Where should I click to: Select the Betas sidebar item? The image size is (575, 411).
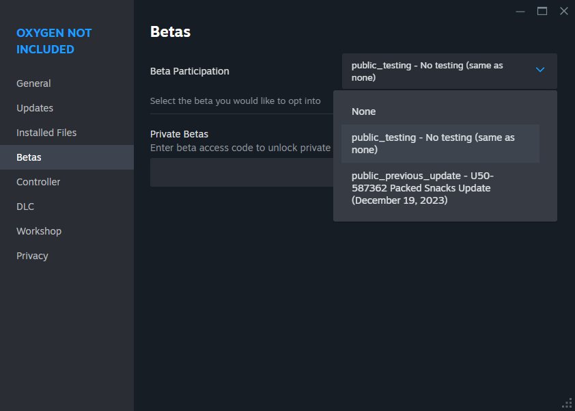click(x=29, y=157)
